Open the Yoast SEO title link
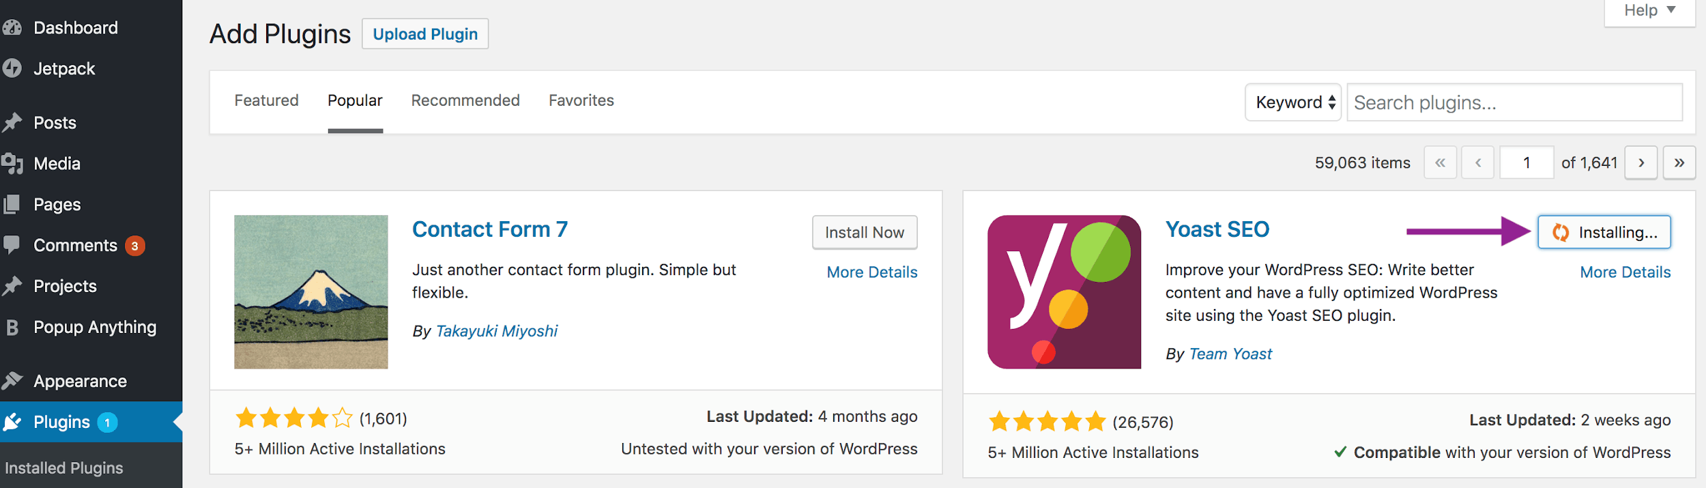1706x488 pixels. 1217,229
